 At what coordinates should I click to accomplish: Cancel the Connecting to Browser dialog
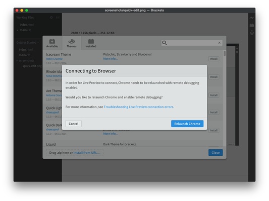pyautogui.click(x=73, y=124)
